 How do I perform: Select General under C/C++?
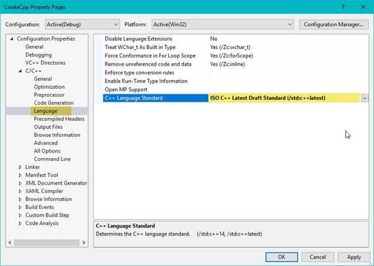pyautogui.click(x=43, y=79)
